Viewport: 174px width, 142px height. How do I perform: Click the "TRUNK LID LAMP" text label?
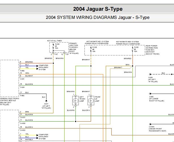point(97,99)
